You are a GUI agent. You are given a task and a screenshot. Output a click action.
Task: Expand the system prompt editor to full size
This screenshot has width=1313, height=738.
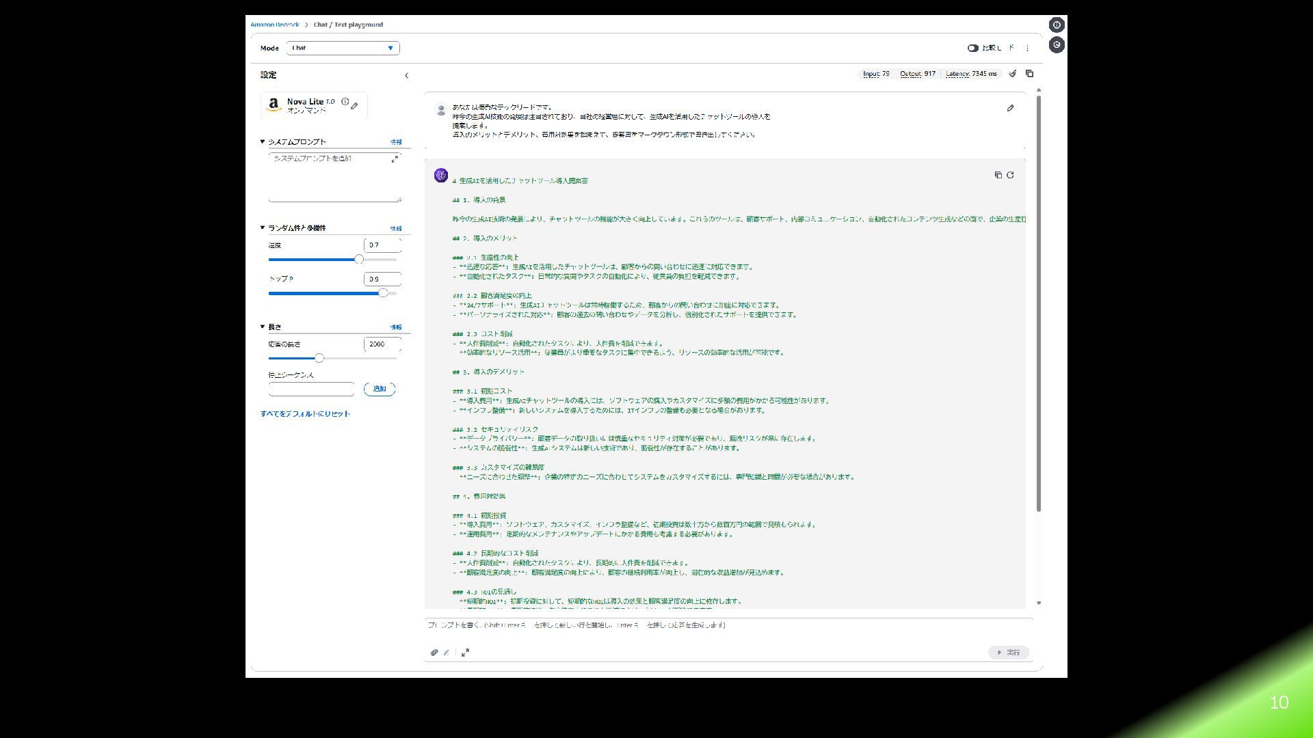[395, 159]
